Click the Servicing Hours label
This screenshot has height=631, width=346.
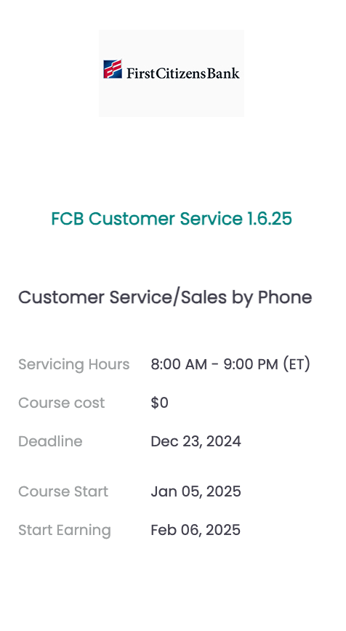(74, 364)
